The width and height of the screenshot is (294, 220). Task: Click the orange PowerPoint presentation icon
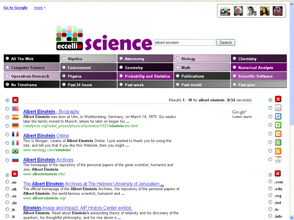(x=278, y=134)
